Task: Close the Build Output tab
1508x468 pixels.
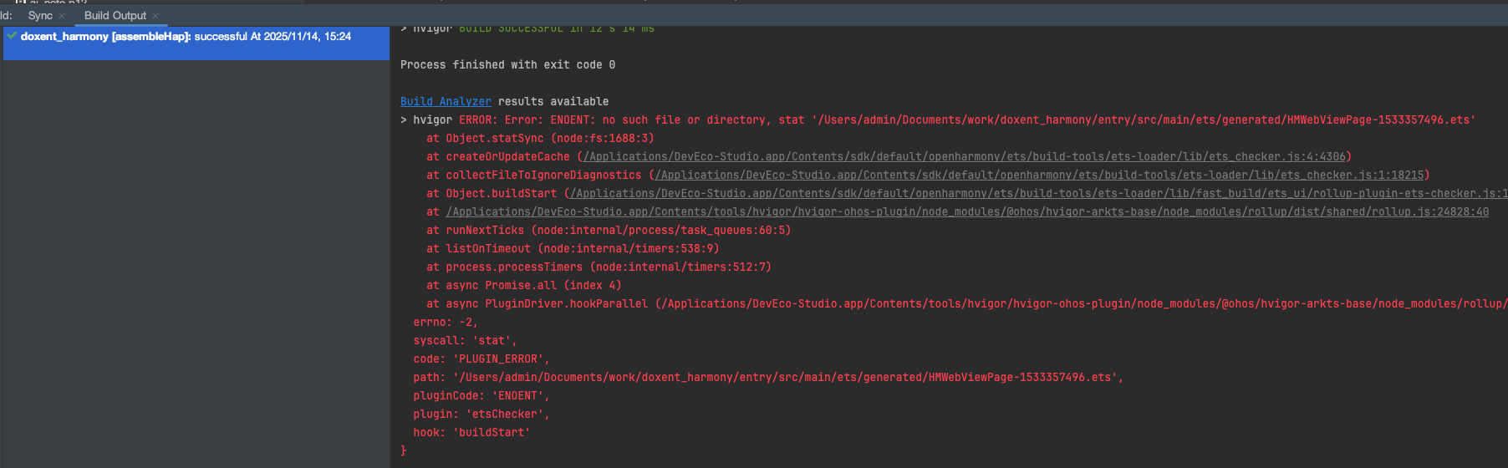Action: click(x=155, y=16)
